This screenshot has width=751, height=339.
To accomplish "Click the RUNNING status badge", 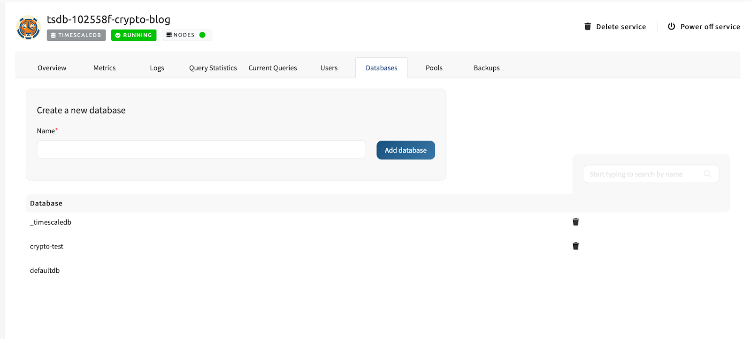I will pyautogui.click(x=134, y=35).
